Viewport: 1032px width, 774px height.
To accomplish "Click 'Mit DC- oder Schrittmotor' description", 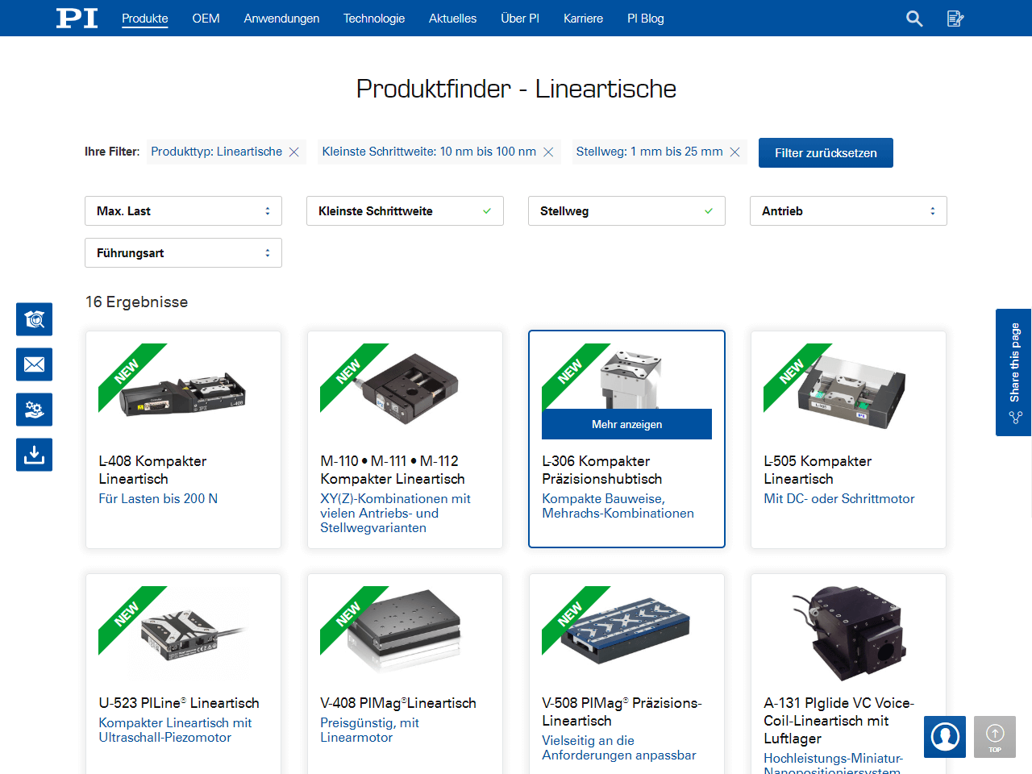I will point(839,499).
